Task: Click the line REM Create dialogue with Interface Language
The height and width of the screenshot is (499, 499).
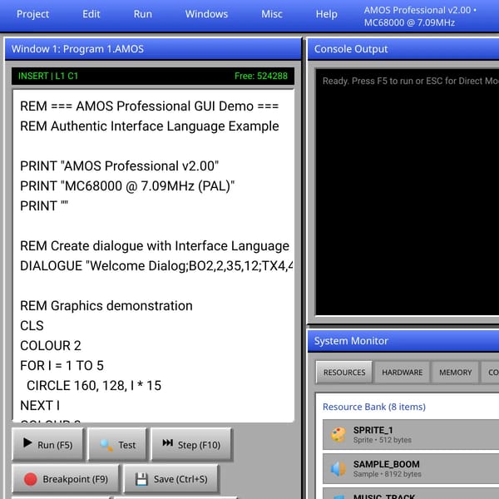Action: click(155, 245)
